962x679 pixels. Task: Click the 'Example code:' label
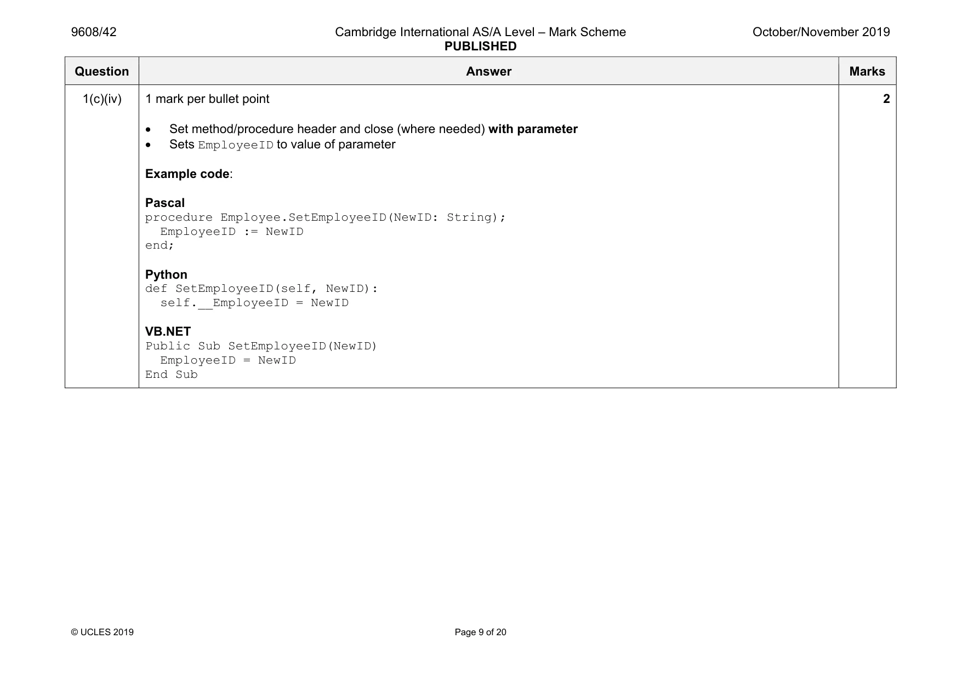pyautogui.click(x=189, y=174)
